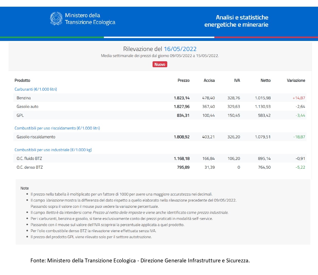Click O.C. denso BTZ accisa 31,39
This screenshot has width=318, height=275.
pos(210,167)
